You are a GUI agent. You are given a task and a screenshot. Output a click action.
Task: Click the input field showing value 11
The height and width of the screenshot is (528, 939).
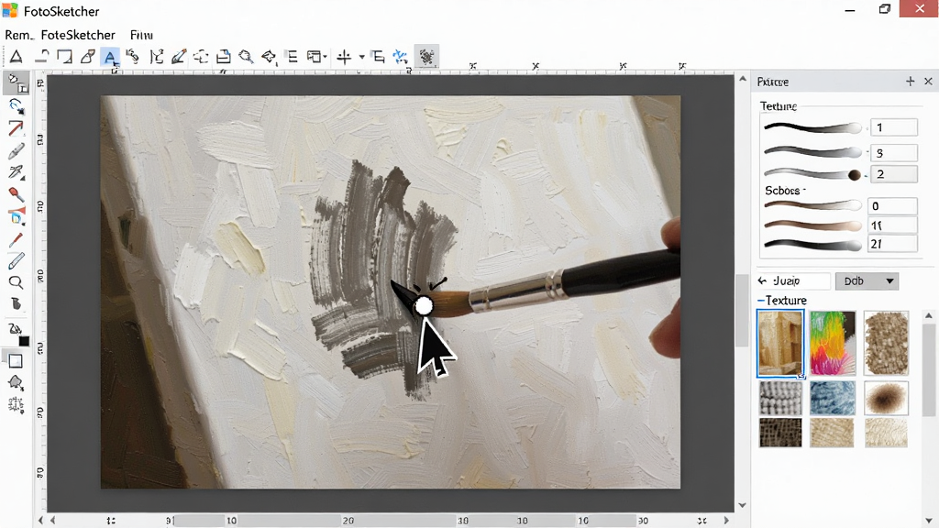892,225
